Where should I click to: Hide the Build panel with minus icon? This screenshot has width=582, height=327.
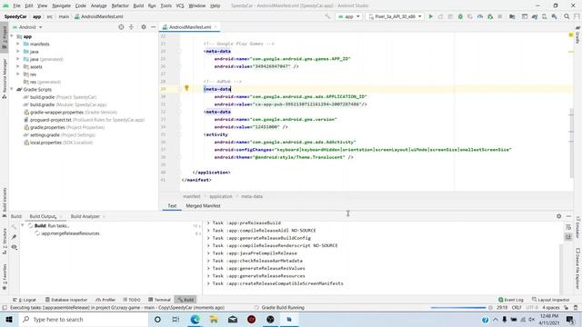[568, 216]
